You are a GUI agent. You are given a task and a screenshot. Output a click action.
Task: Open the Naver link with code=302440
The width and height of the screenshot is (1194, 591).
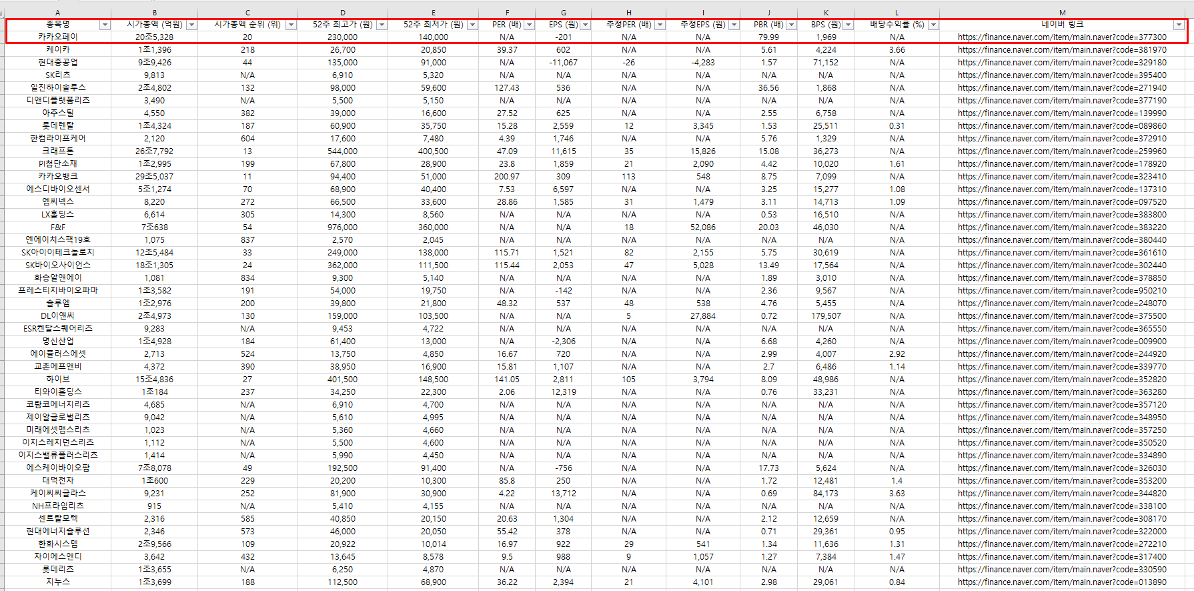click(1063, 265)
